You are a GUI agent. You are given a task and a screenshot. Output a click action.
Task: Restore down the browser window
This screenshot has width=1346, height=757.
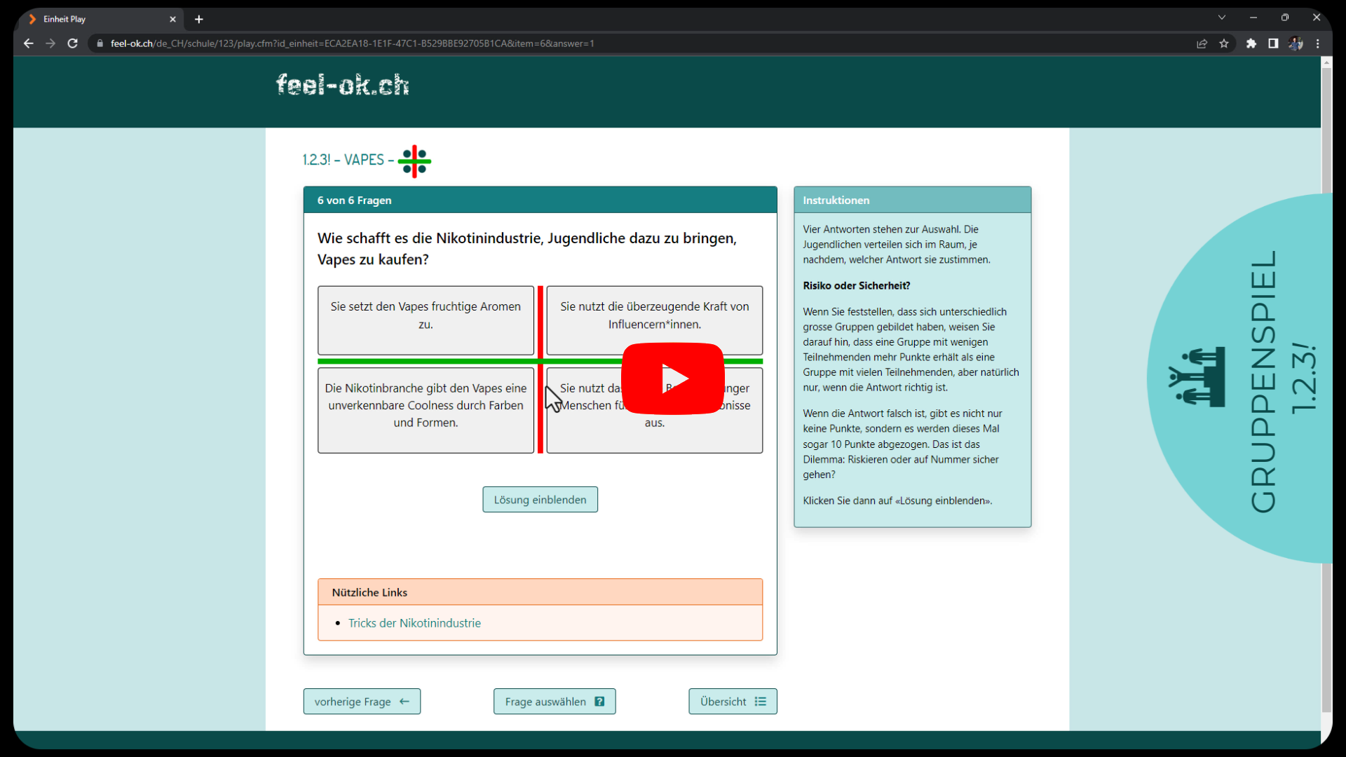click(1285, 18)
